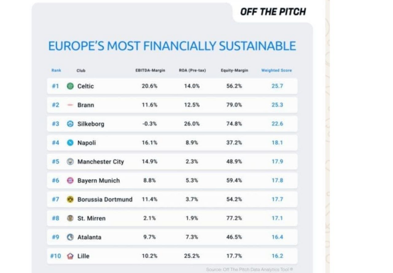Click Celtic's weighted score 25.7
Image resolution: width=393 pixels, height=273 pixels.
(277, 86)
